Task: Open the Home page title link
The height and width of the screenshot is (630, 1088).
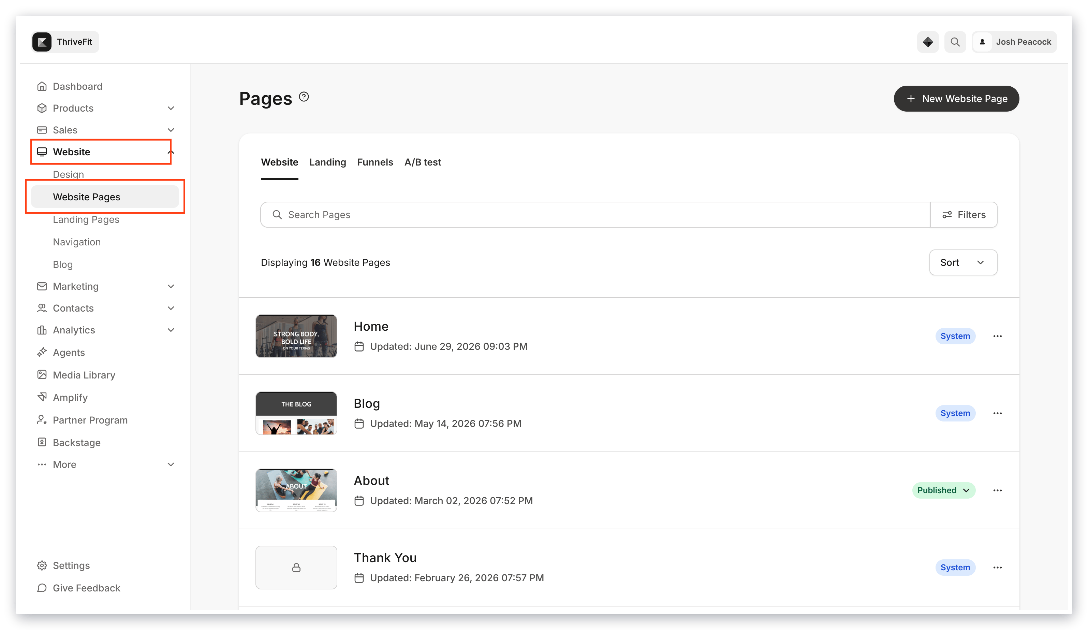Action: (371, 326)
